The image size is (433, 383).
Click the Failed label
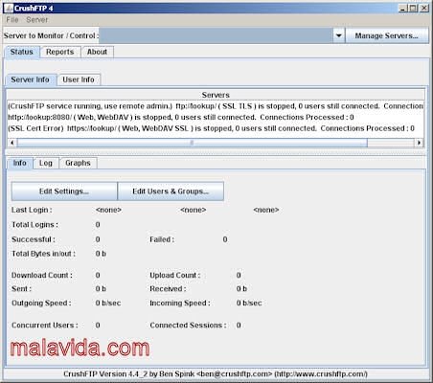tap(162, 239)
